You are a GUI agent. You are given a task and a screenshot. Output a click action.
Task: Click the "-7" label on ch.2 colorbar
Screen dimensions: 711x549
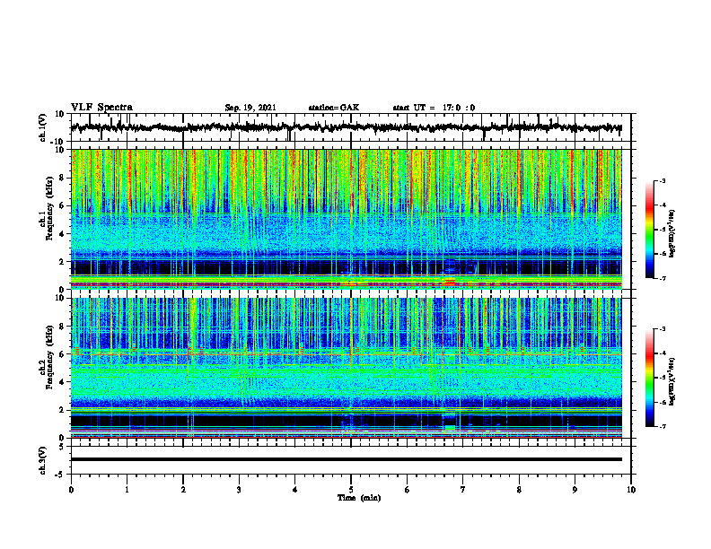coord(662,426)
